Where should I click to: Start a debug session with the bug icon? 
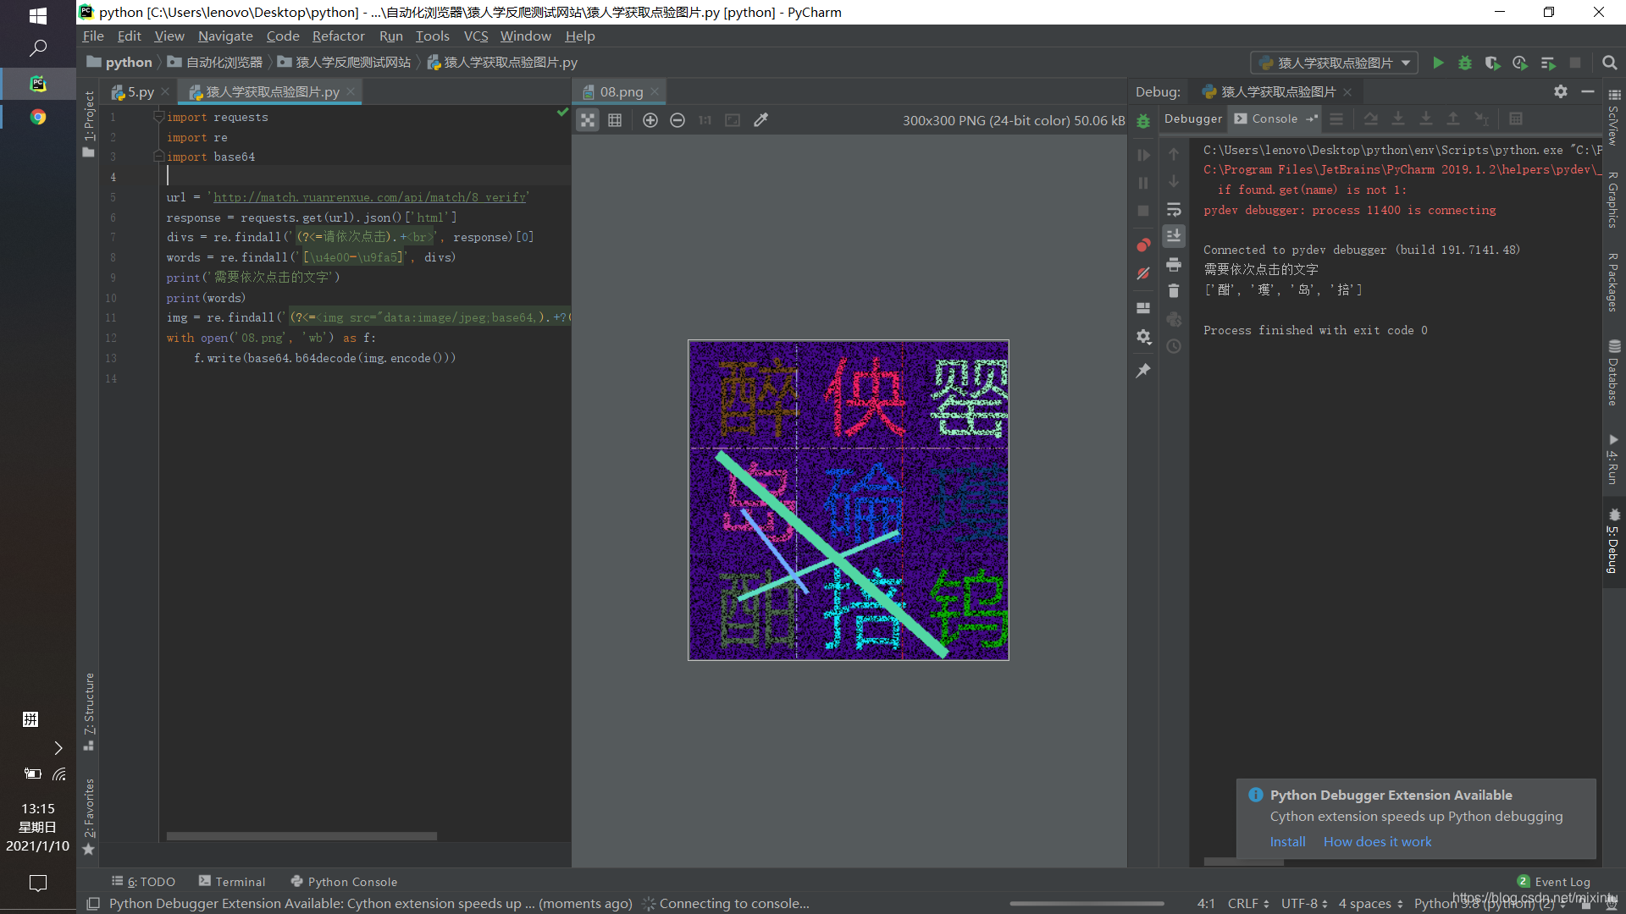click(x=1465, y=63)
